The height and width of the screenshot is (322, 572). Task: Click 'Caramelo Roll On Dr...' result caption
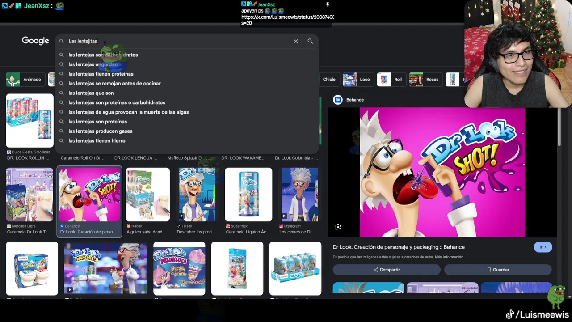point(83,158)
